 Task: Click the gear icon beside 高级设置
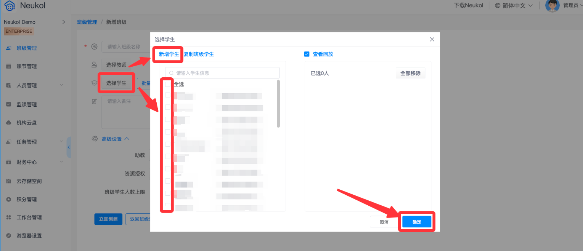coord(95,139)
